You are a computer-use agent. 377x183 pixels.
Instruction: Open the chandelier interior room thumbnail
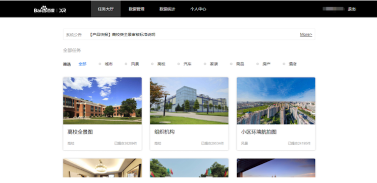tap(102, 168)
